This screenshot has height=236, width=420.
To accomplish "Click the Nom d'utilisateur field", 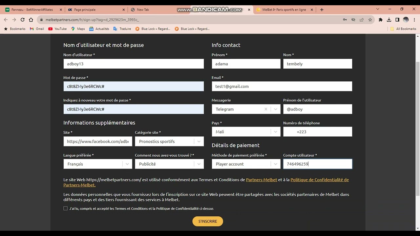I will click(x=134, y=64).
